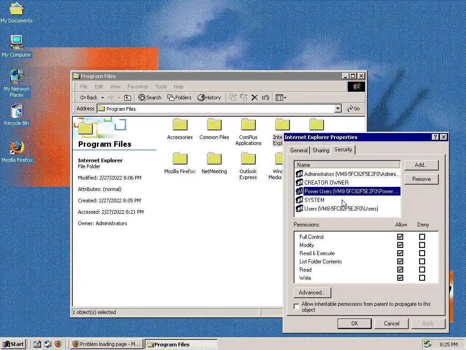The image size is (466, 350).
Task: Open the Views dropdown arrow
Action: pos(285,98)
